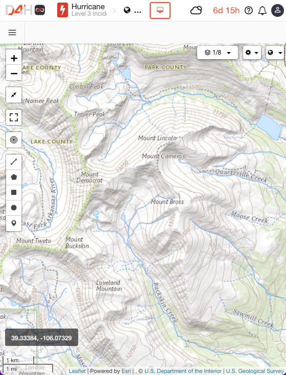Viewport: 286px width, 375px height.
Task: Click the Buckskin Creek map label
Action: (x=165, y=302)
